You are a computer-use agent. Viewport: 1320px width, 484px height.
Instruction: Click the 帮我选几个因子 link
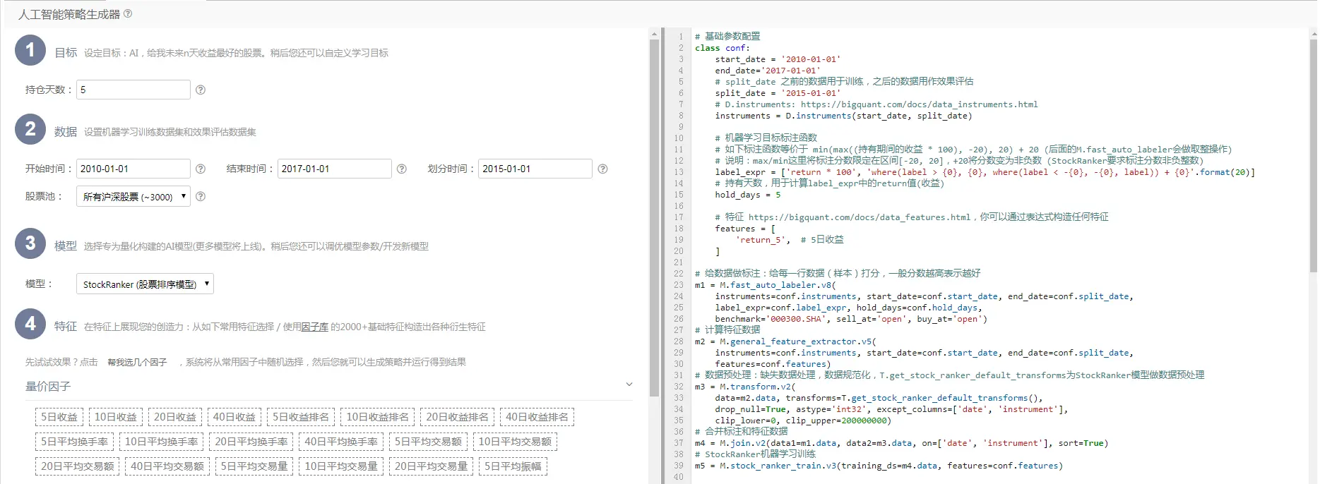pos(137,362)
